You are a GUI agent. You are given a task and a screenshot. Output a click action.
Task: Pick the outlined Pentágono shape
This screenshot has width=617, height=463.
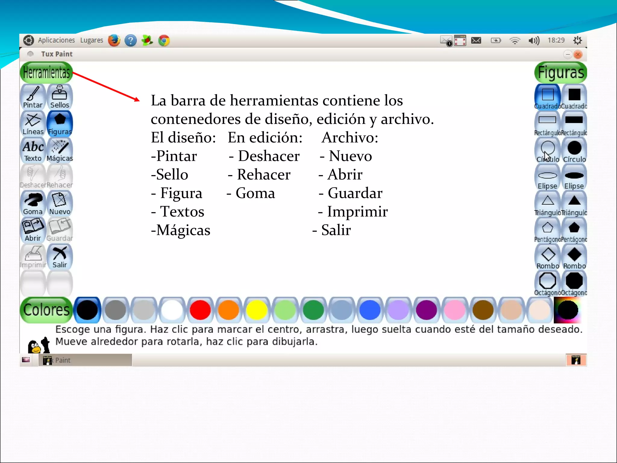pos(547,230)
